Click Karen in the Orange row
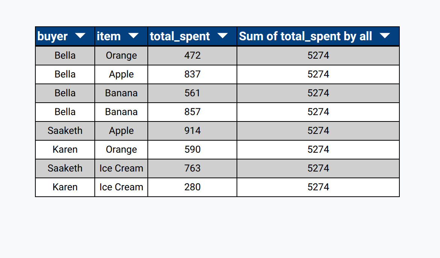Viewport: 440px width, 258px height. click(x=65, y=150)
